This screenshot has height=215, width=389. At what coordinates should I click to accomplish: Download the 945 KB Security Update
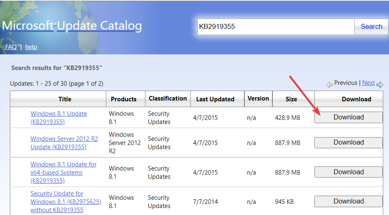point(349,201)
